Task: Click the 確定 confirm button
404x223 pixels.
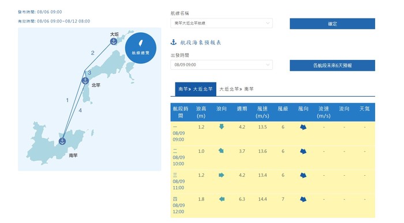Action: tap(332, 24)
